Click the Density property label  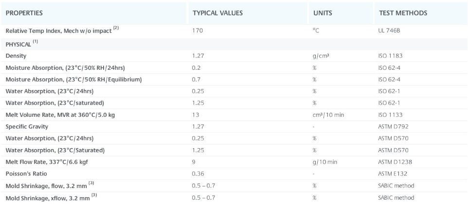click(16, 56)
